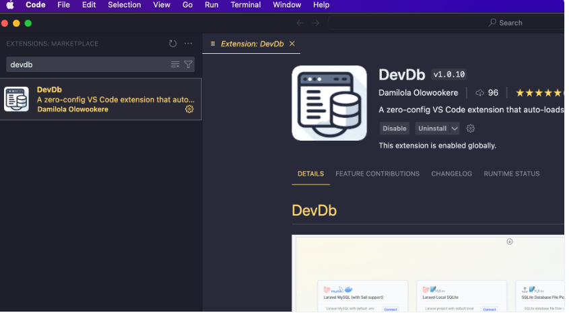Click the Laravel MySQL card in preview
Image resolution: width=569 pixels, height=317 pixels.
[362, 296]
